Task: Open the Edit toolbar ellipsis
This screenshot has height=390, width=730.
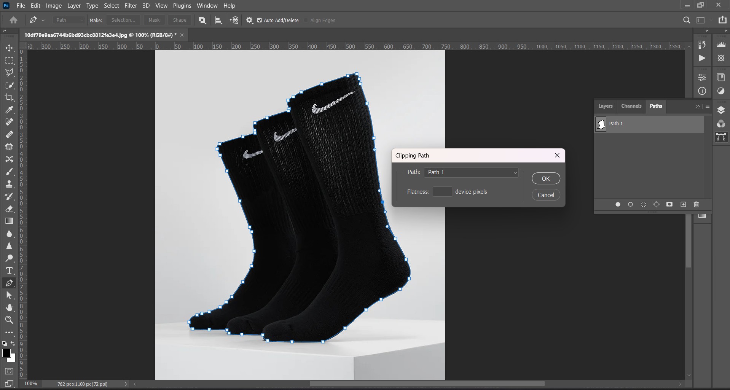Action: (x=9, y=333)
